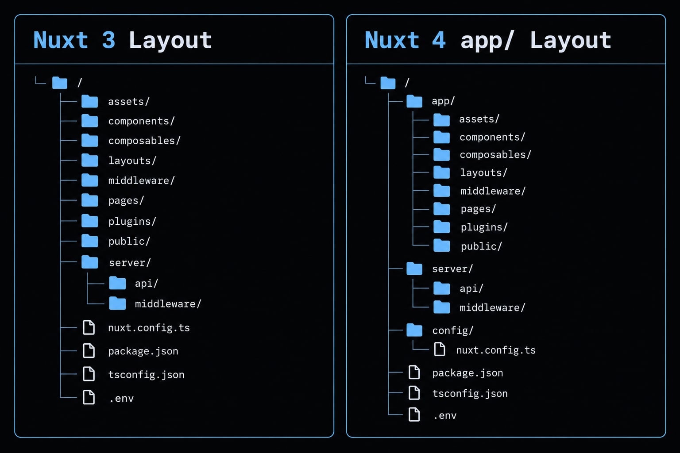
Task: Click "layouts/" label in Nuxt 3 panel
Action: click(132, 161)
